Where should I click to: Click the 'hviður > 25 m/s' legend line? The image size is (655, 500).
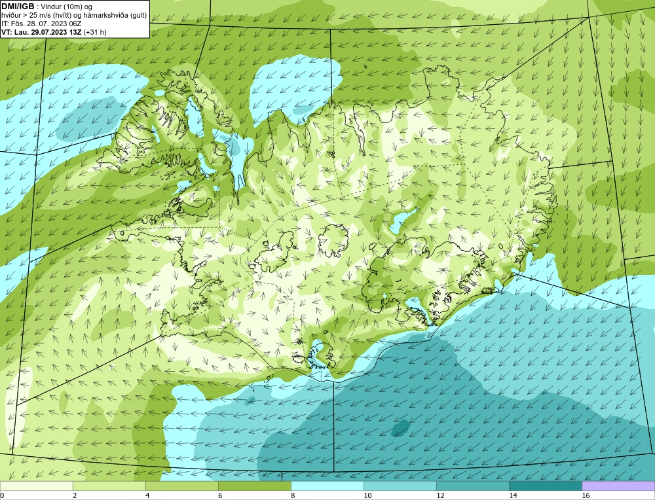[x=74, y=16]
